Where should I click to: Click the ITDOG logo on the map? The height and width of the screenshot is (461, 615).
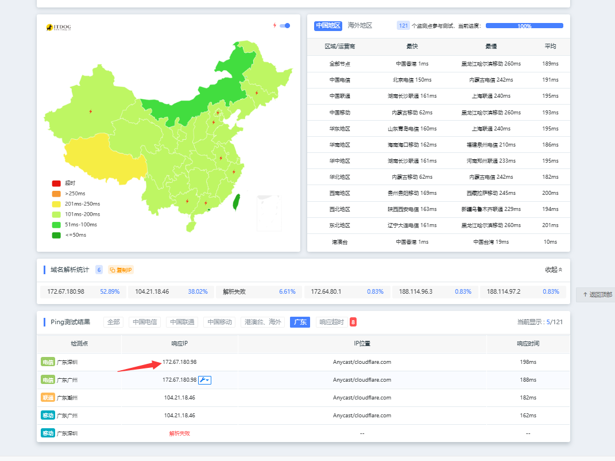click(x=59, y=27)
